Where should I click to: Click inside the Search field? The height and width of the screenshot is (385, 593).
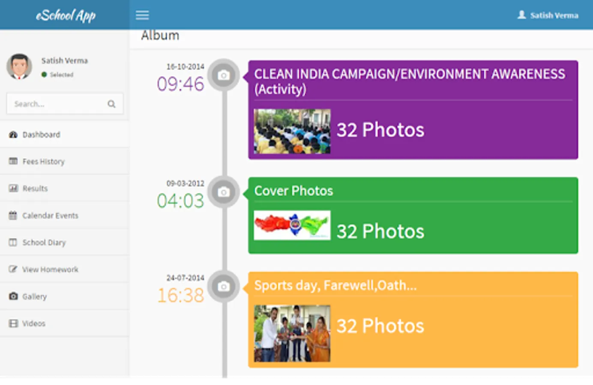pos(56,104)
